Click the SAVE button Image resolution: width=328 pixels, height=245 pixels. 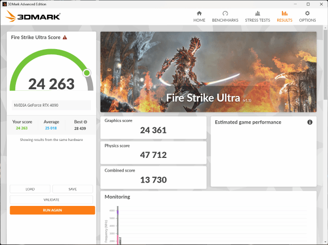pos(72,189)
